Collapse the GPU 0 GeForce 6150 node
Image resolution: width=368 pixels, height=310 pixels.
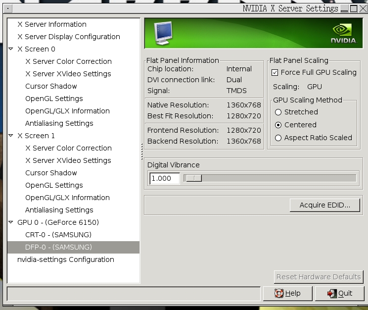(x=11, y=222)
